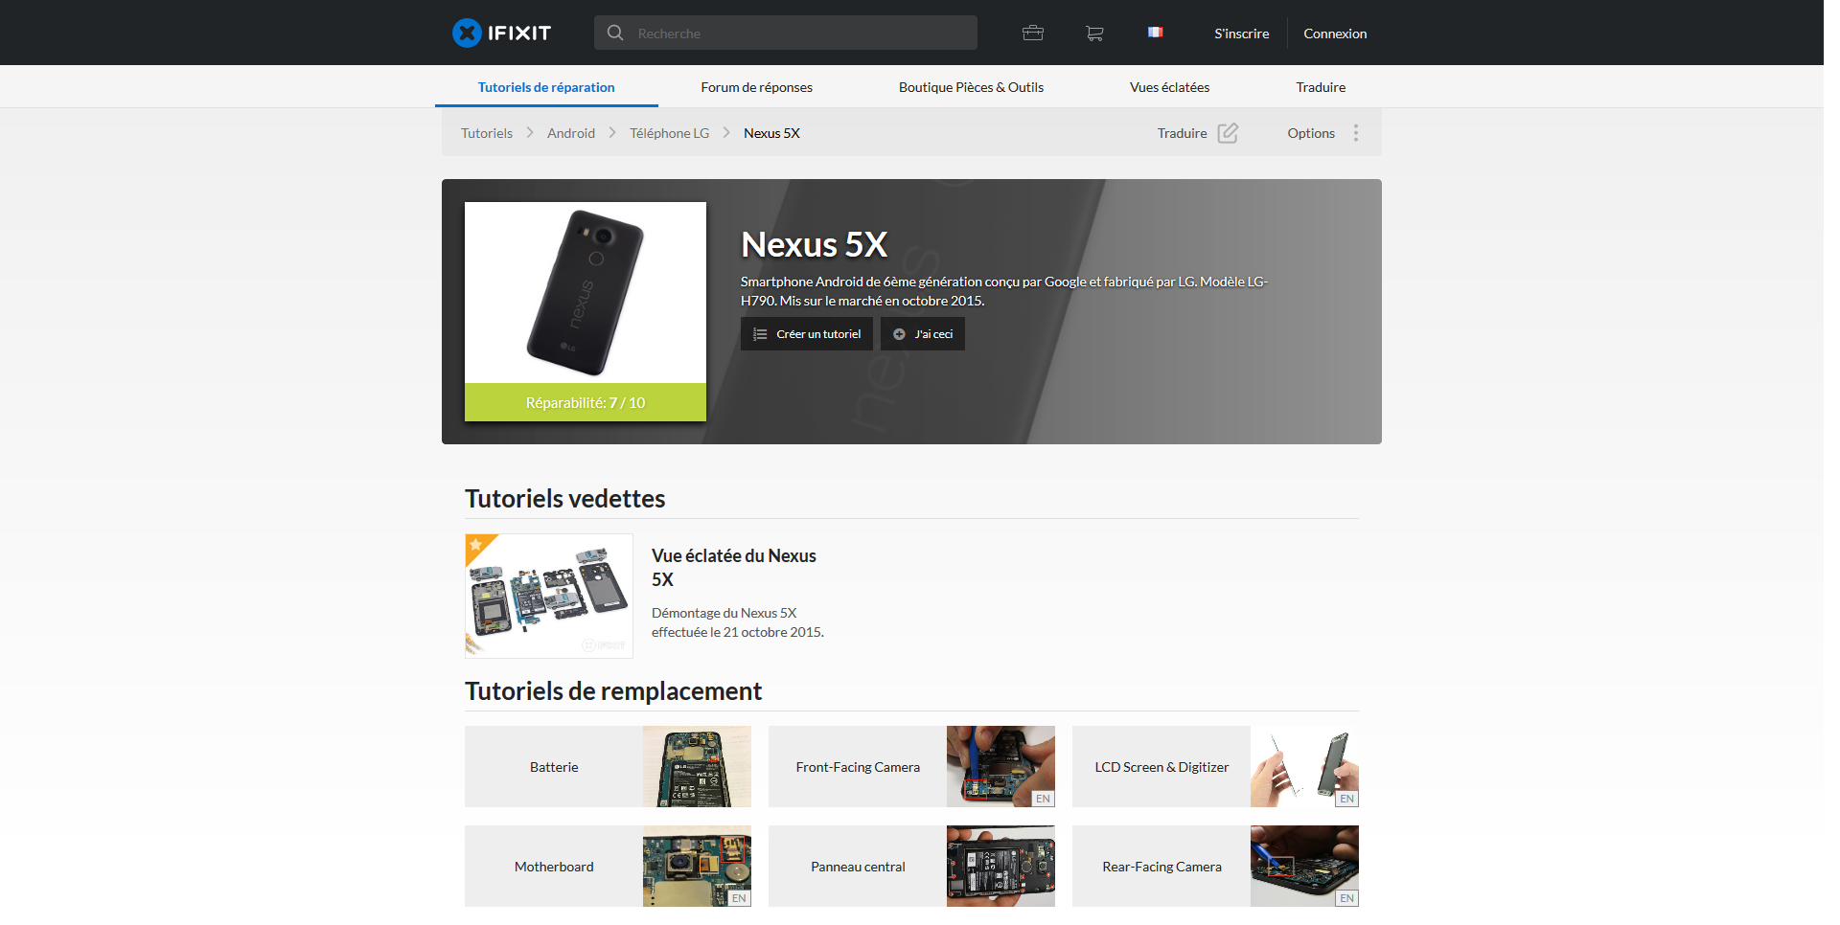1840x925 pixels.
Task: Click the Nexus 5X breadcrumb
Action: click(x=771, y=132)
